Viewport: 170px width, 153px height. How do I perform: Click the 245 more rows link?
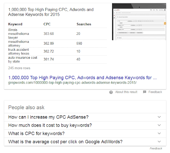tap(19, 68)
